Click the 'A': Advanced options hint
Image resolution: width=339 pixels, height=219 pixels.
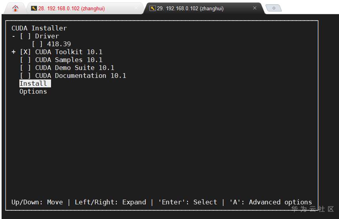[271, 202]
